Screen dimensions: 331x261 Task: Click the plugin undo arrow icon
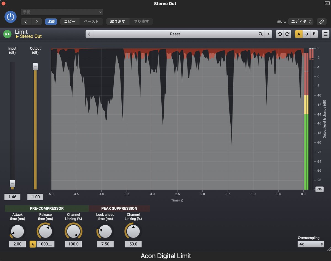point(280,34)
